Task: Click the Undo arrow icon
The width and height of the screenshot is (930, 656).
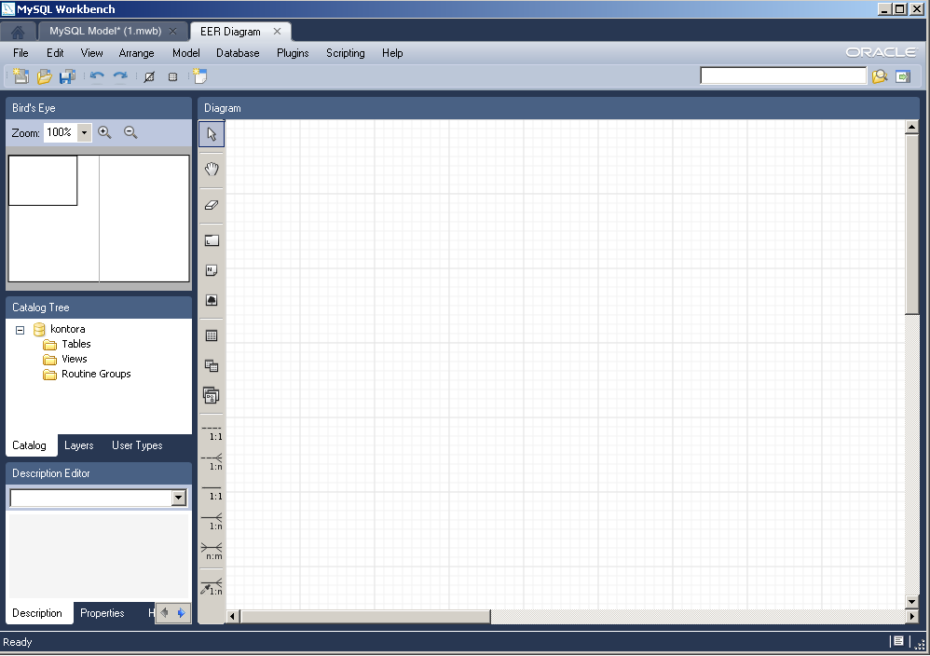Action: 97,77
